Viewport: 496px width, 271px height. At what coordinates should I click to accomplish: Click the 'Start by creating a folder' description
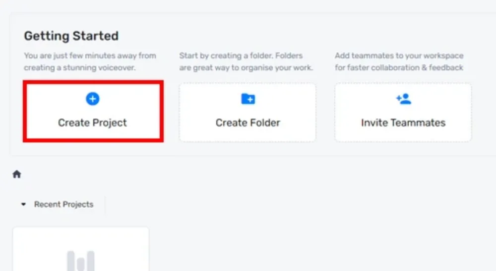click(241, 56)
